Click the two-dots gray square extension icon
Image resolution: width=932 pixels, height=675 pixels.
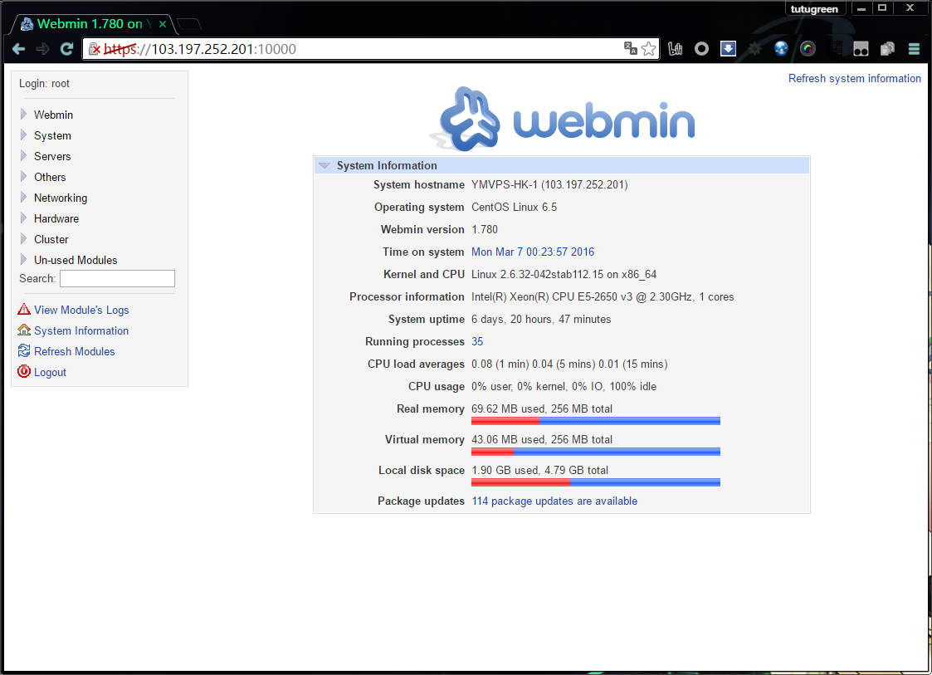click(861, 49)
